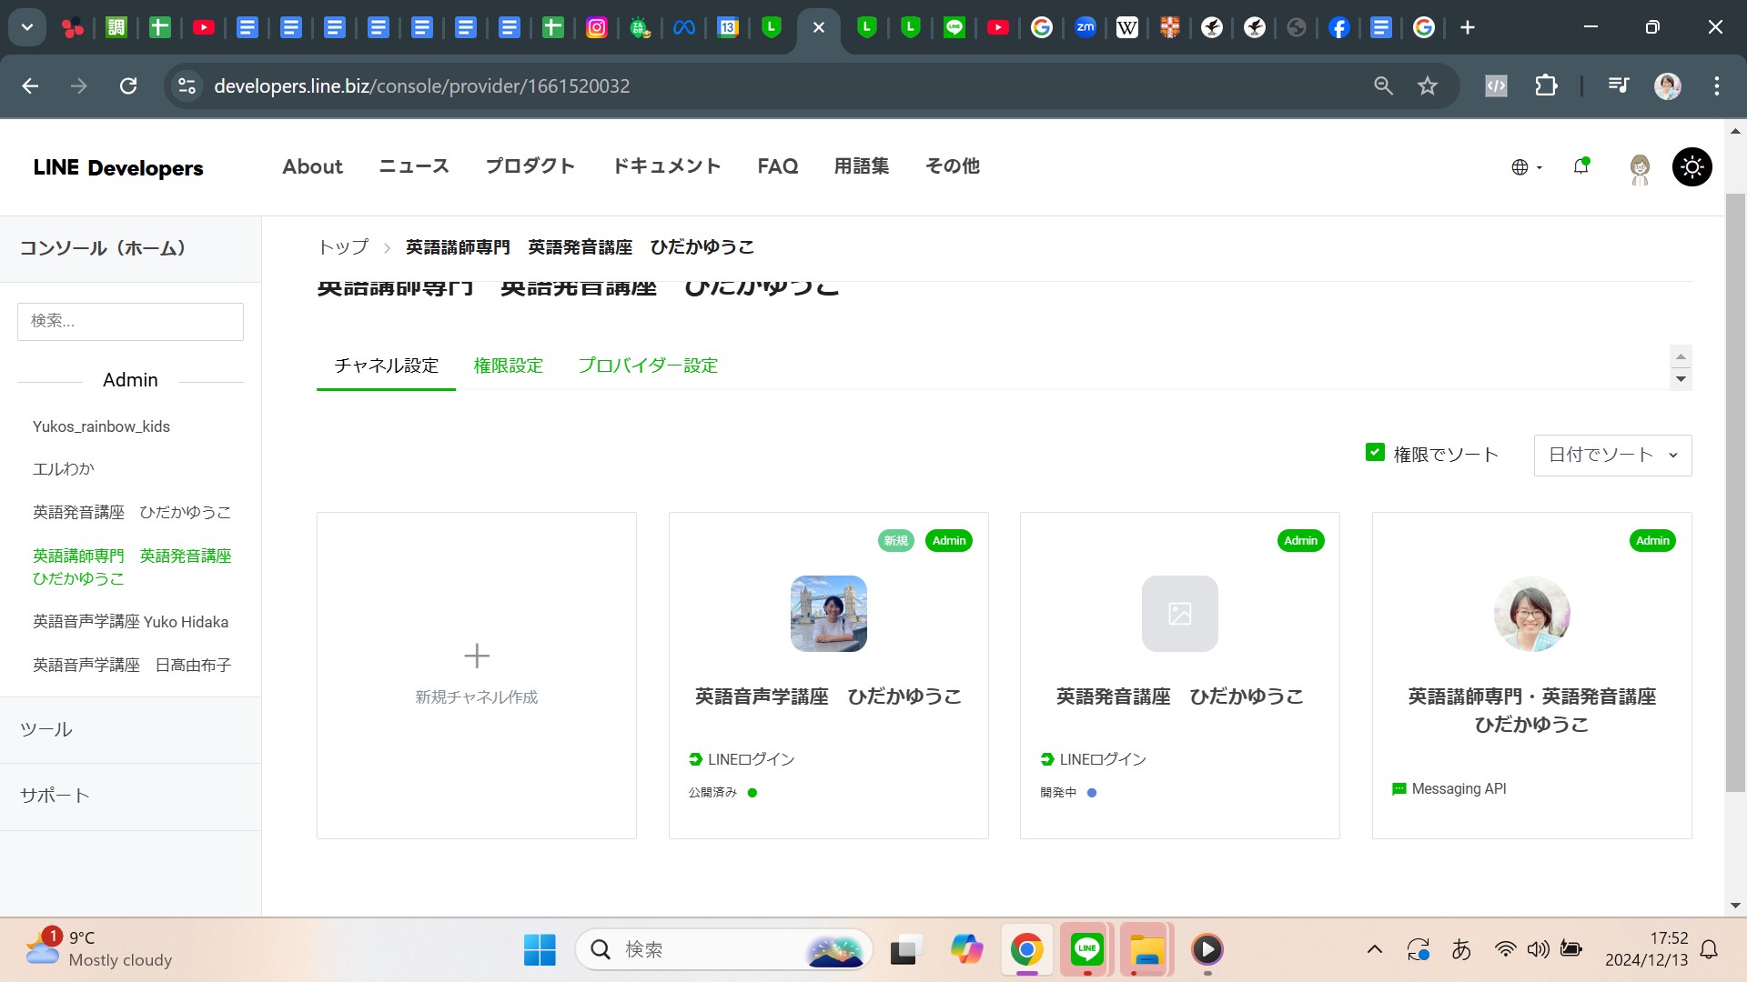Image resolution: width=1747 pixels, height=982 pixels.
Task: Open the About menu item
Action: (312, 166)
